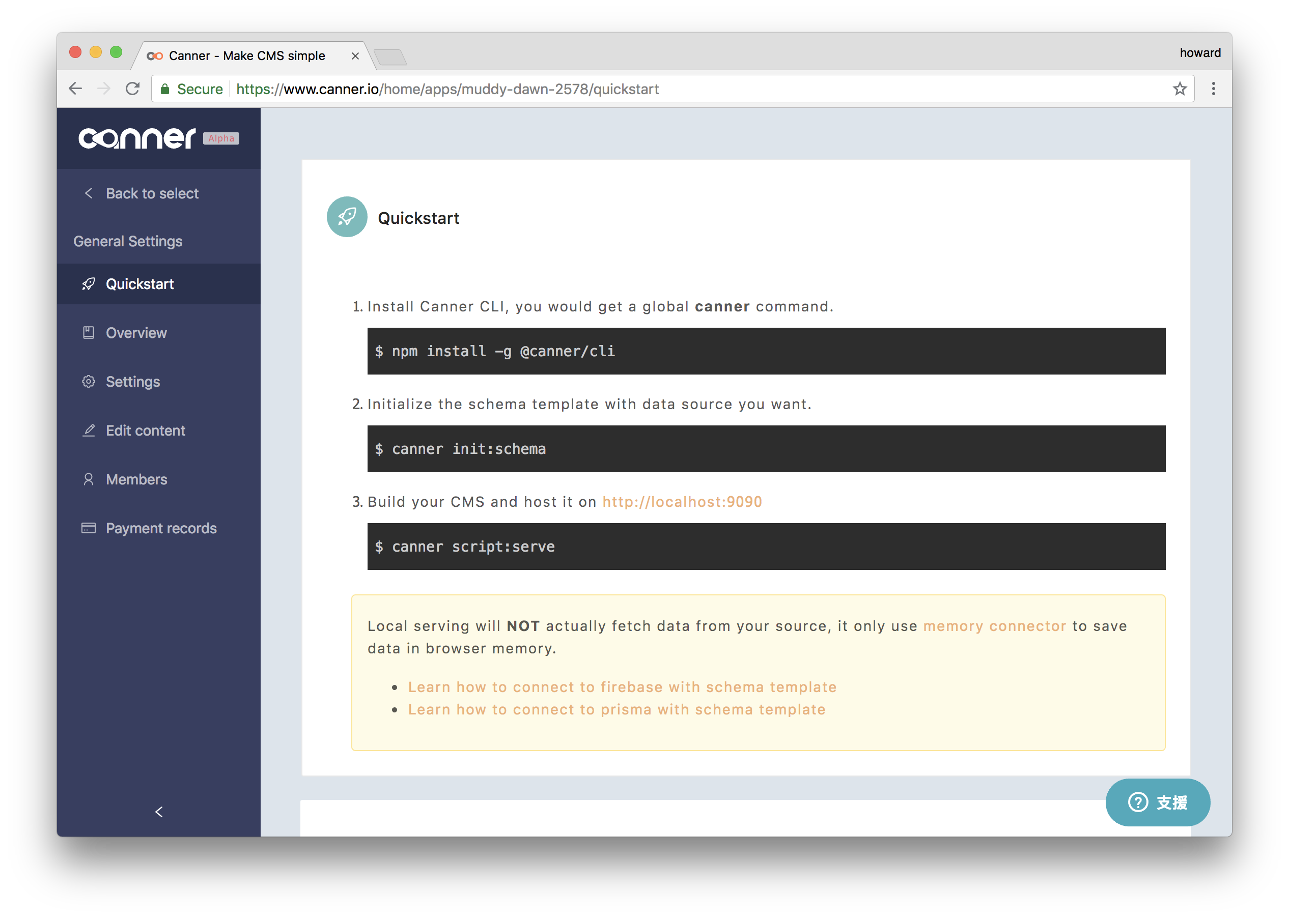Click the Overview book icon in sidebar
The height and width of the screenshot is (918, 1289).
(x=88, y=332)
